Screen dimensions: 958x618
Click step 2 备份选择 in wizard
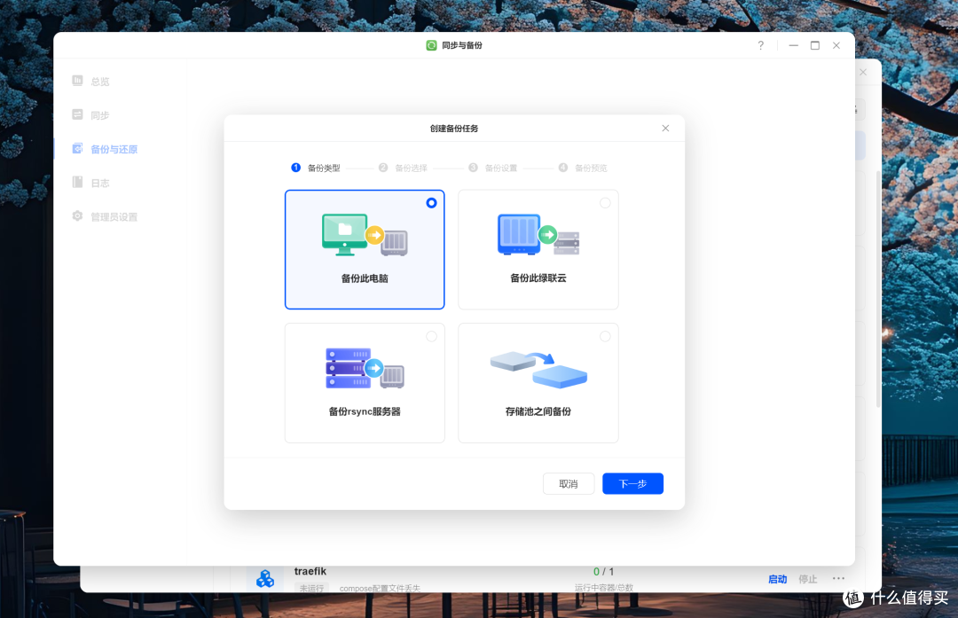[403, 168]
